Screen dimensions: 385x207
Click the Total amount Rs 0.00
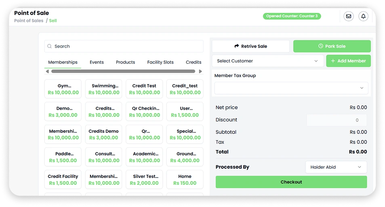click(x=358, y=152)
